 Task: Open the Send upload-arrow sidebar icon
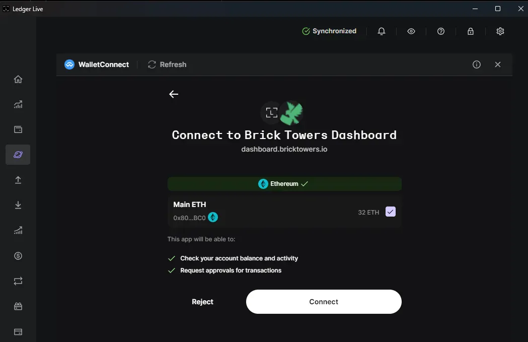coord(18,180)
